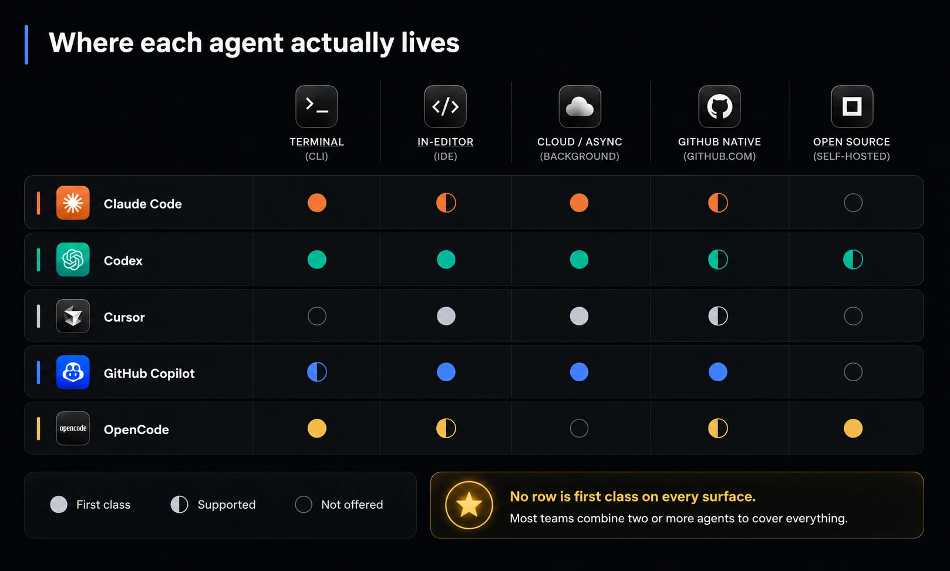
Task: Click the Supported legend half dot
Action: tap(180, 505)
